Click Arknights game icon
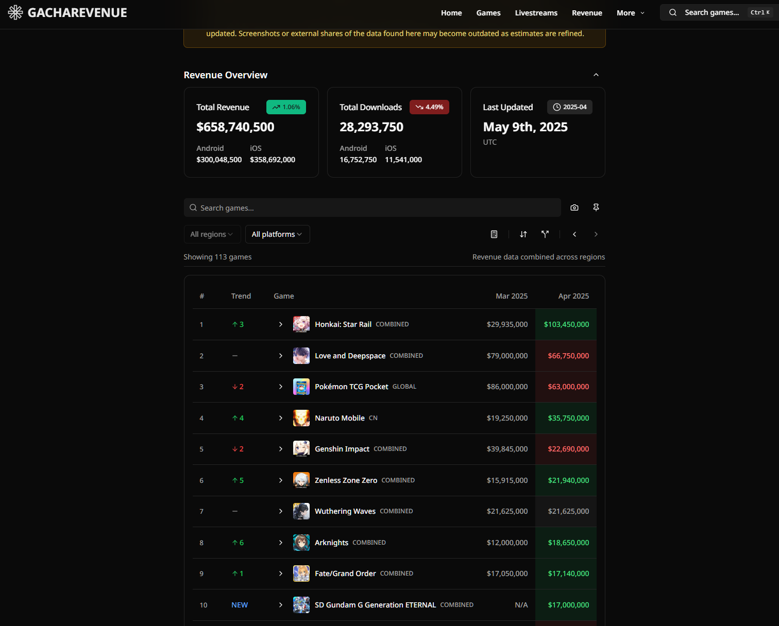Viewport: 779px width, 626px height. [301, 543]
